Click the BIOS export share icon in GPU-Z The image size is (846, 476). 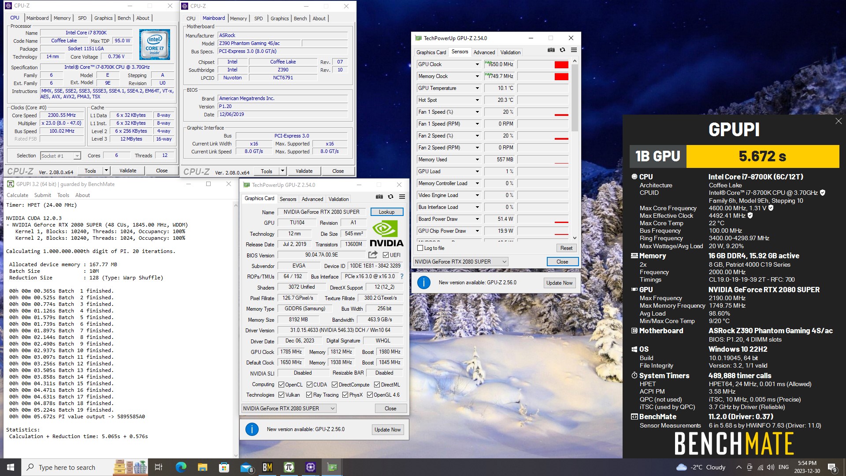[373, 255]
